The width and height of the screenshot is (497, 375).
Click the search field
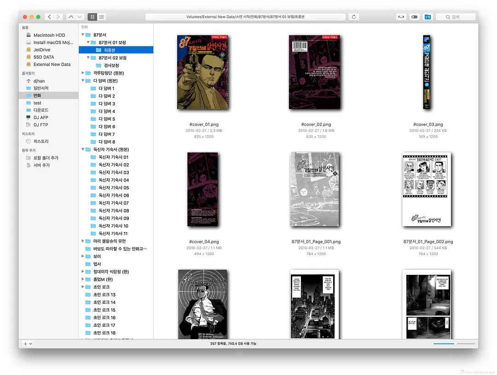pyautogui.click(x=455, y=17)
